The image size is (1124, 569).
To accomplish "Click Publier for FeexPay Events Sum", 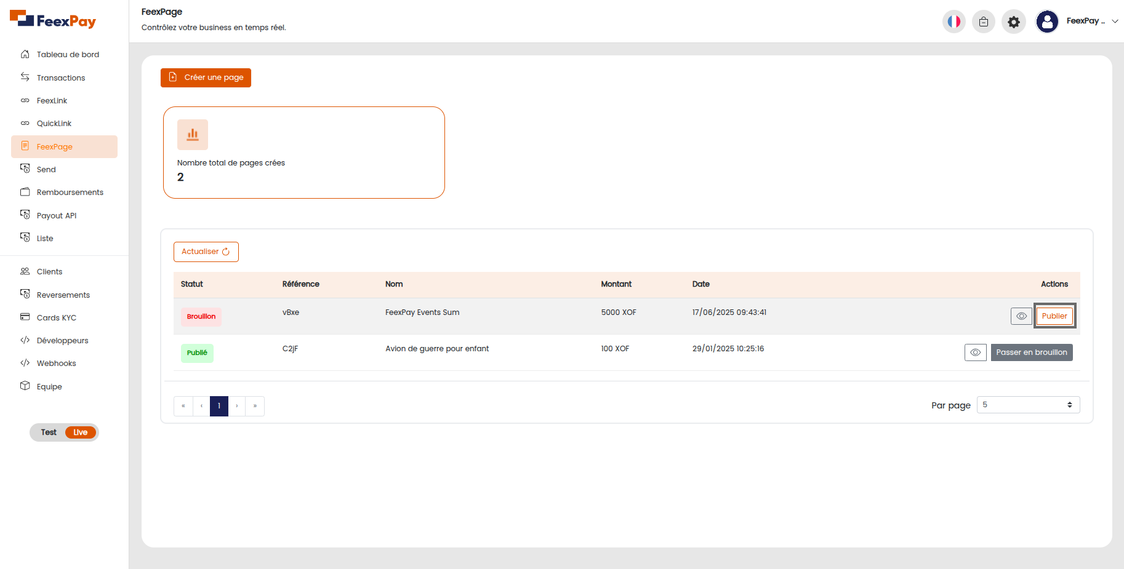I will click(x=1054, y=316).
